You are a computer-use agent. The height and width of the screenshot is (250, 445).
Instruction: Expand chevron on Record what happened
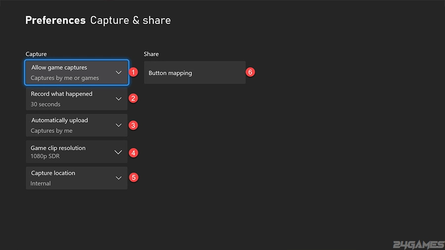click(x=119, y=99)
